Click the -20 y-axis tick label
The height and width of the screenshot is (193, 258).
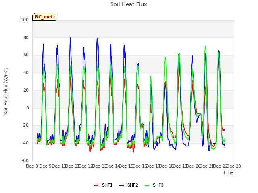(25, 125)
